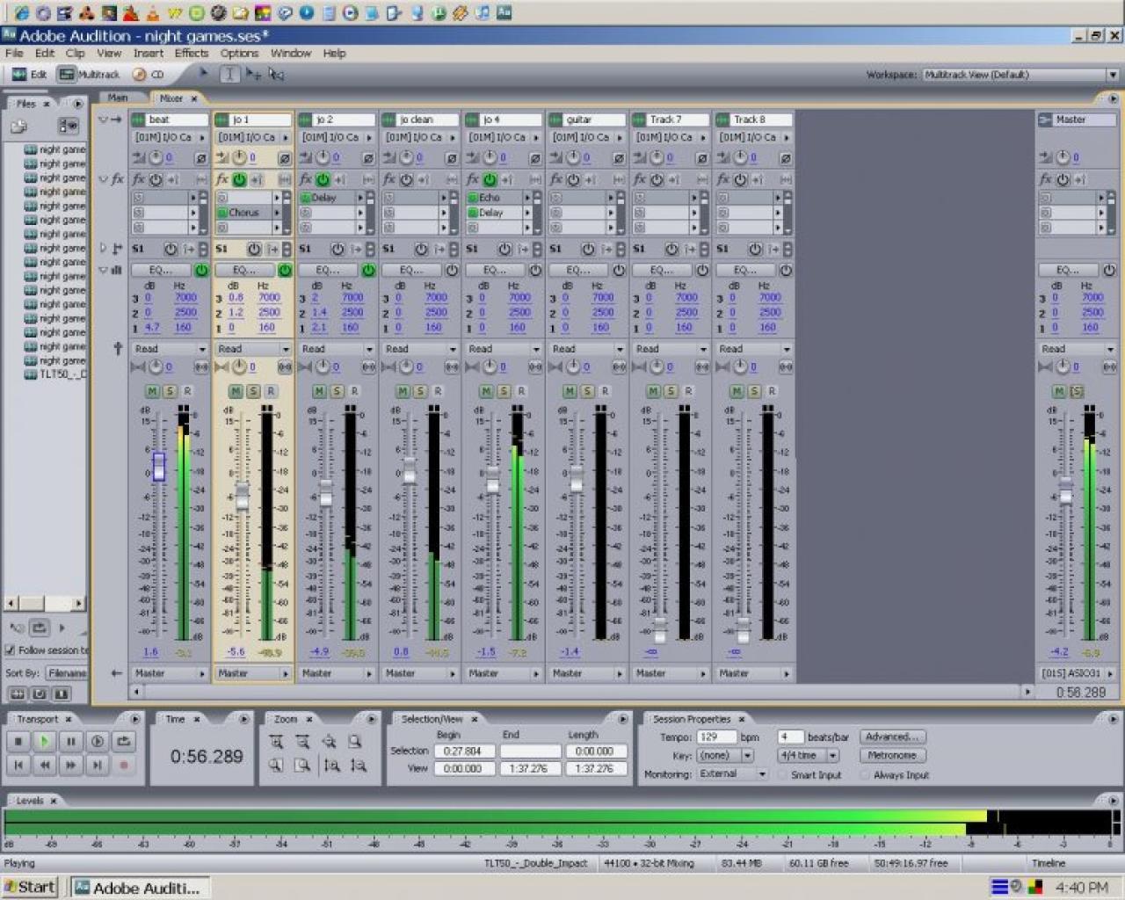
Task: Open the EQ window for beat track
Action: [159, 270]
